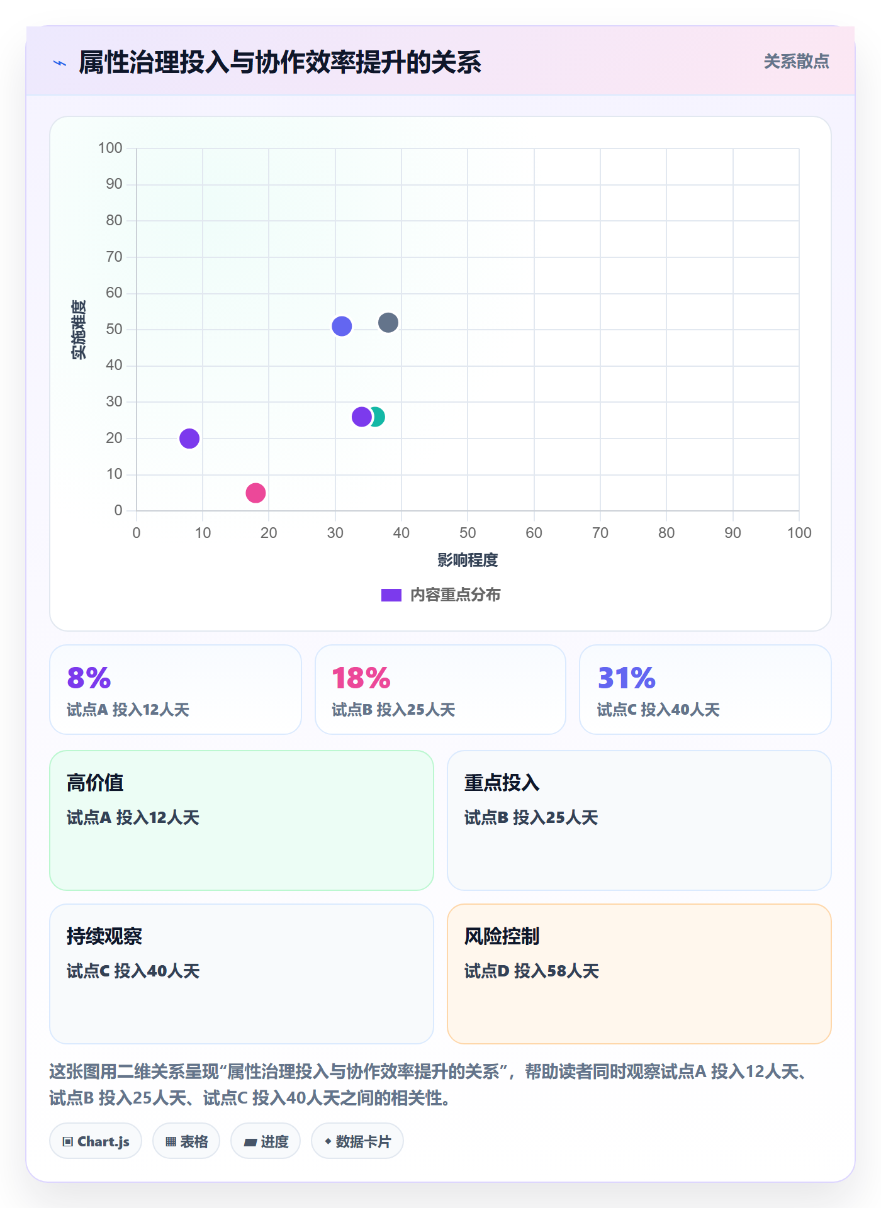Click the grid icon in the 表格 chip
The height and width of the screenshot is (1208, 881).
(171, 1142)
